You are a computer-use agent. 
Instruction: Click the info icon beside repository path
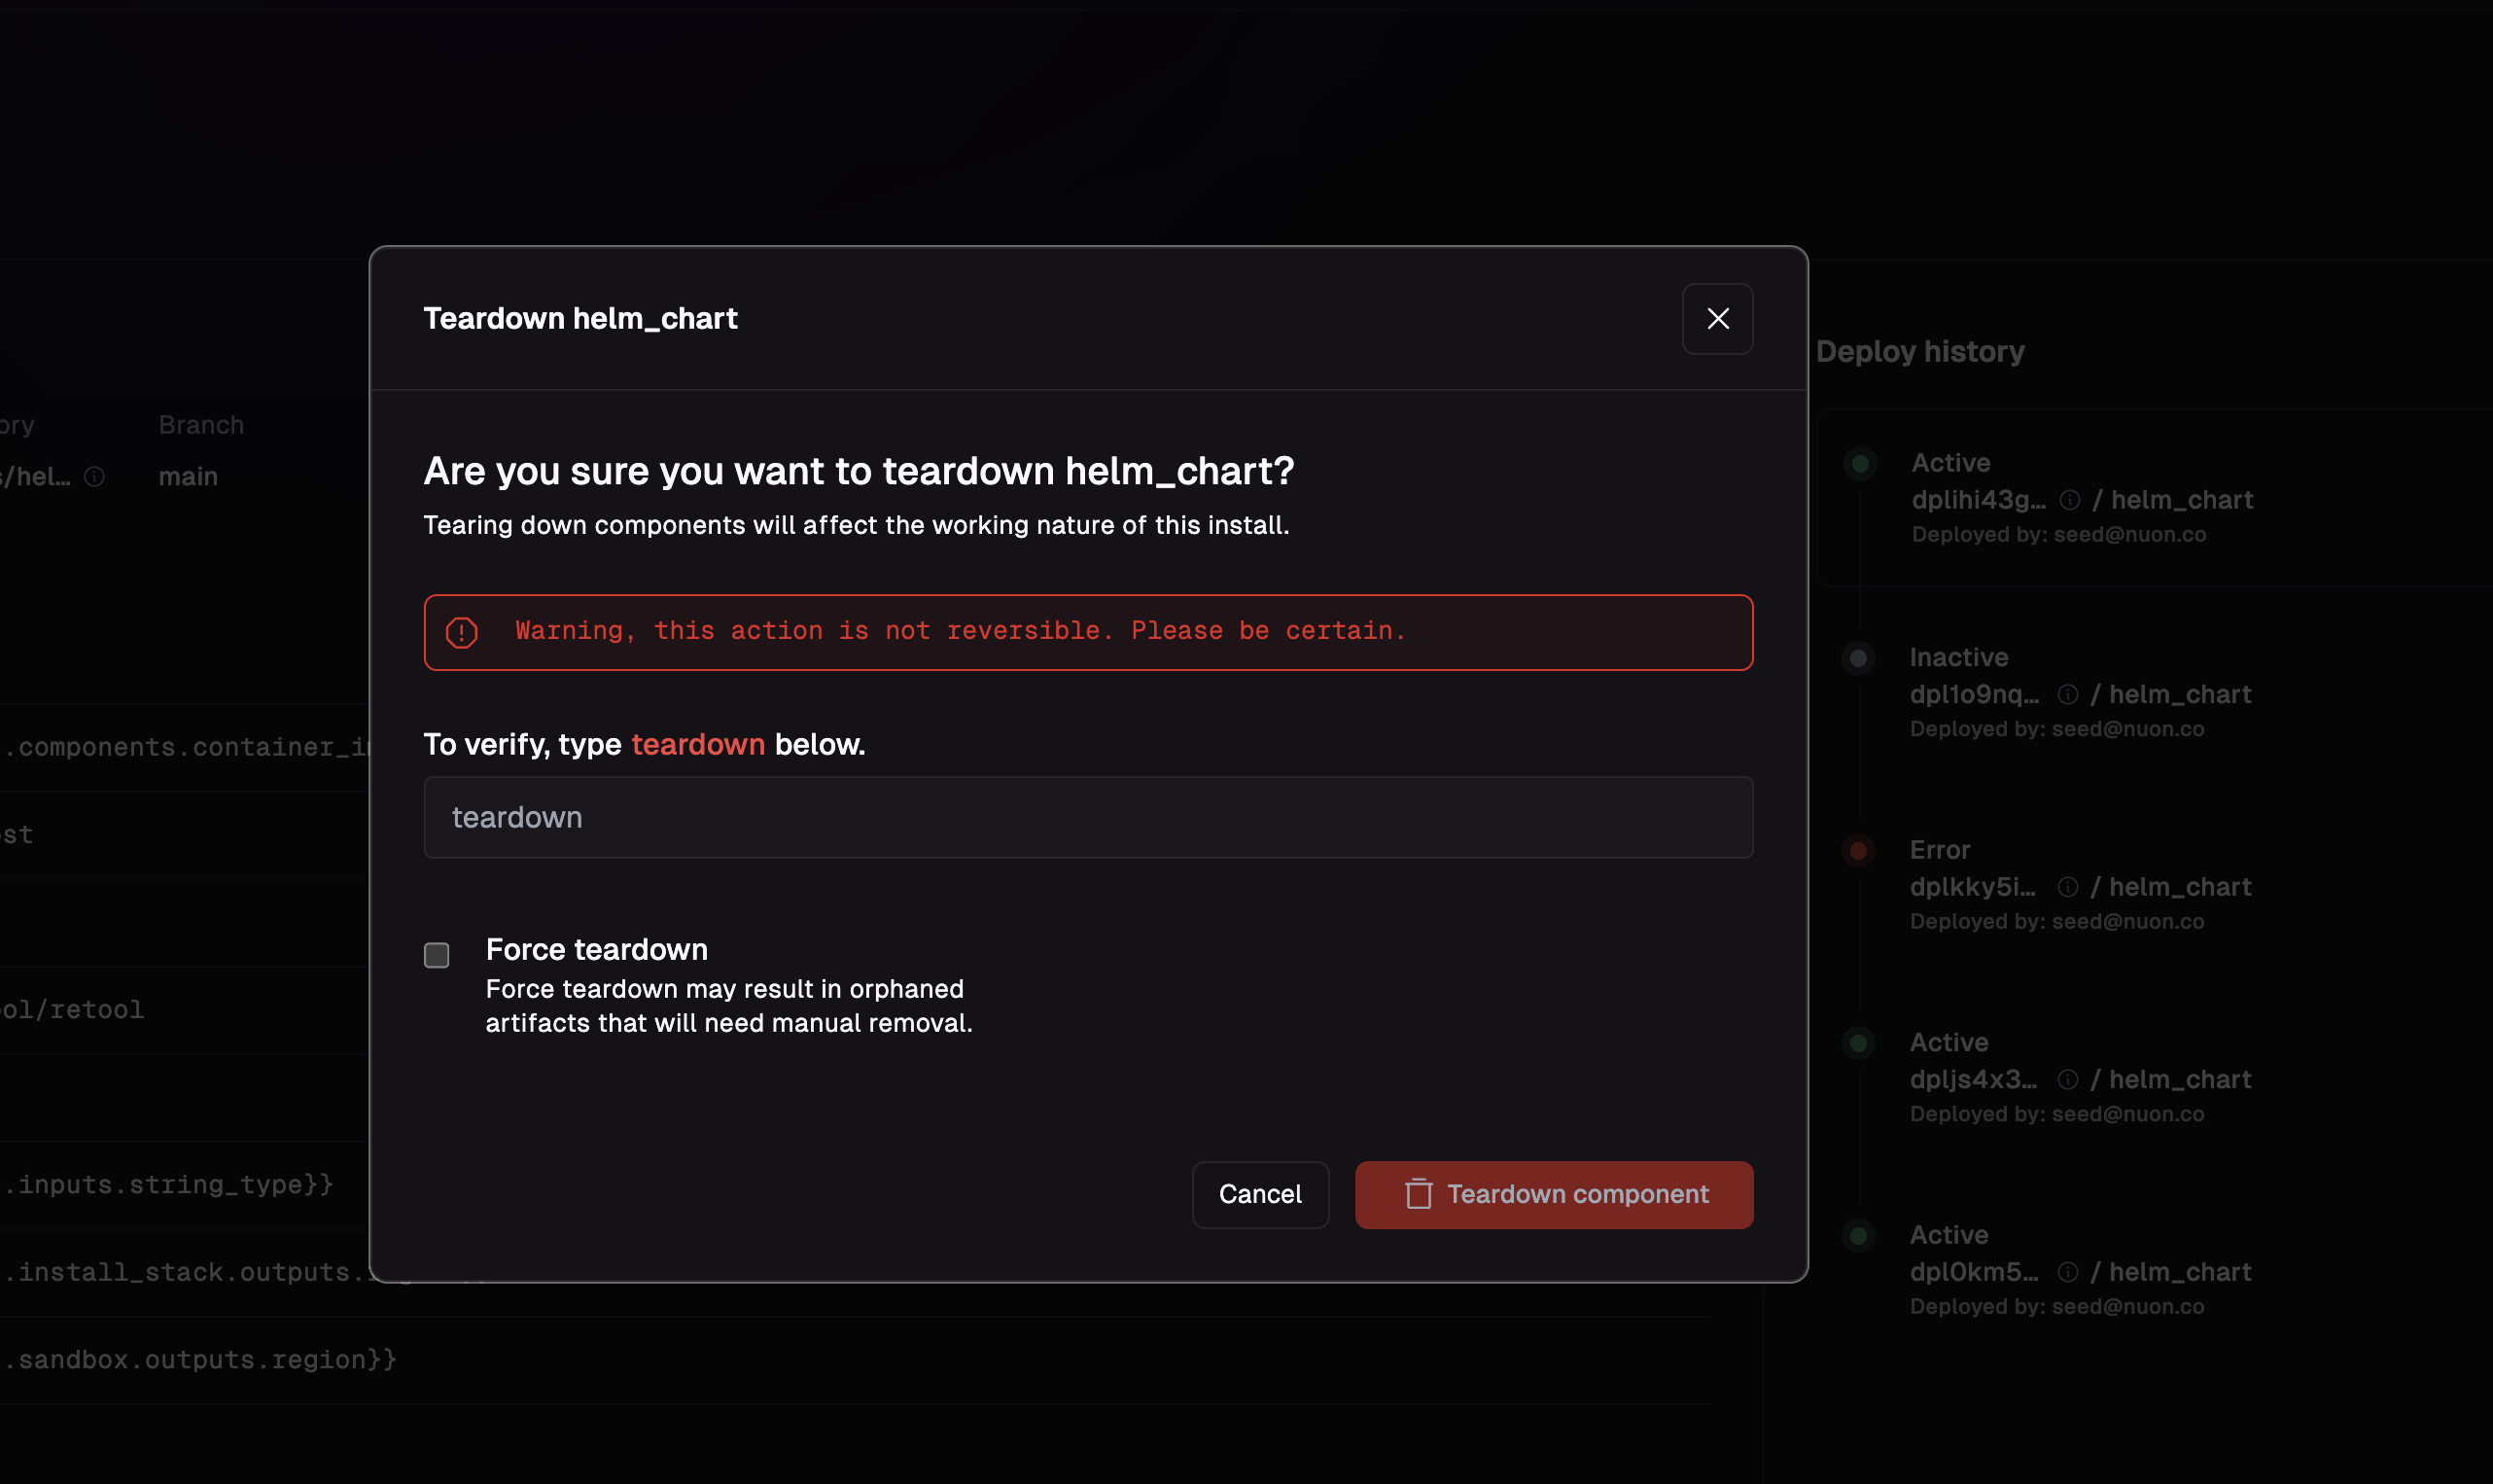94,477
